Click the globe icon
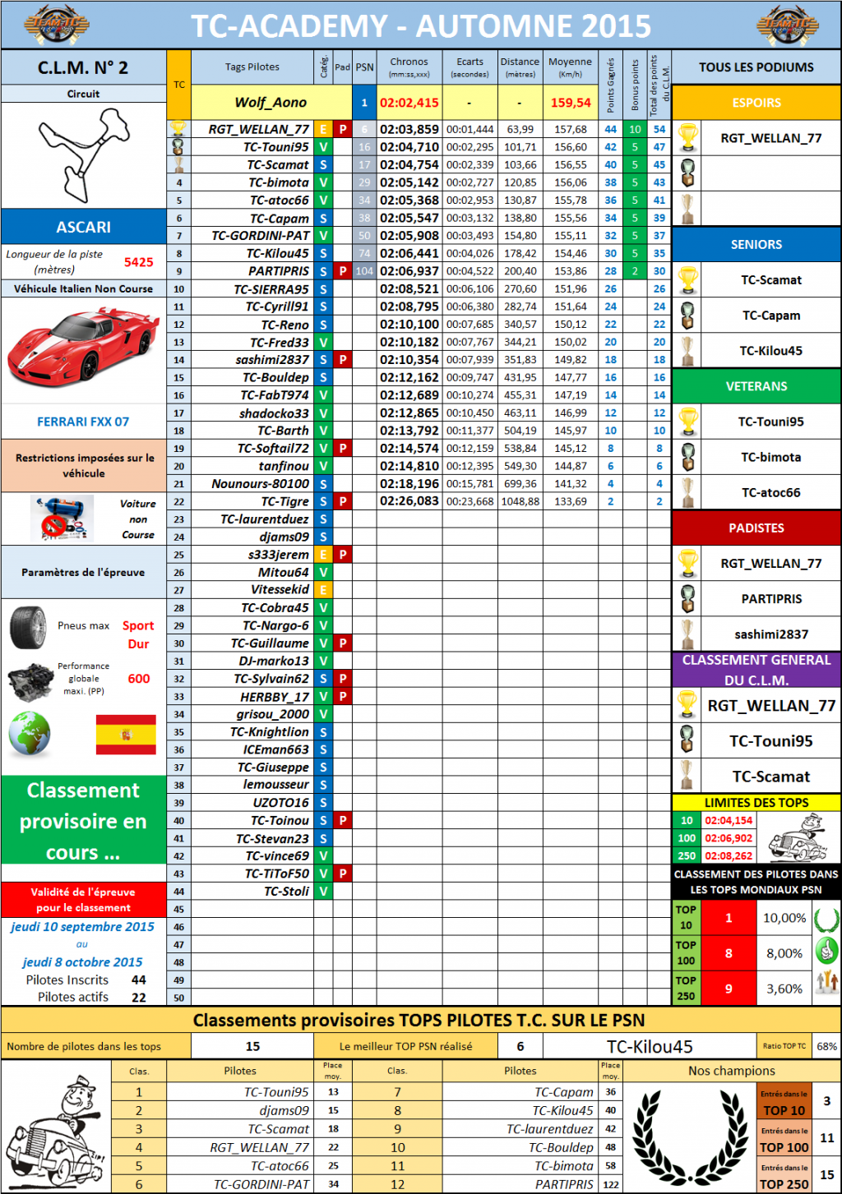This screenshot has height=1194, width=842. [x=30, y=734]
